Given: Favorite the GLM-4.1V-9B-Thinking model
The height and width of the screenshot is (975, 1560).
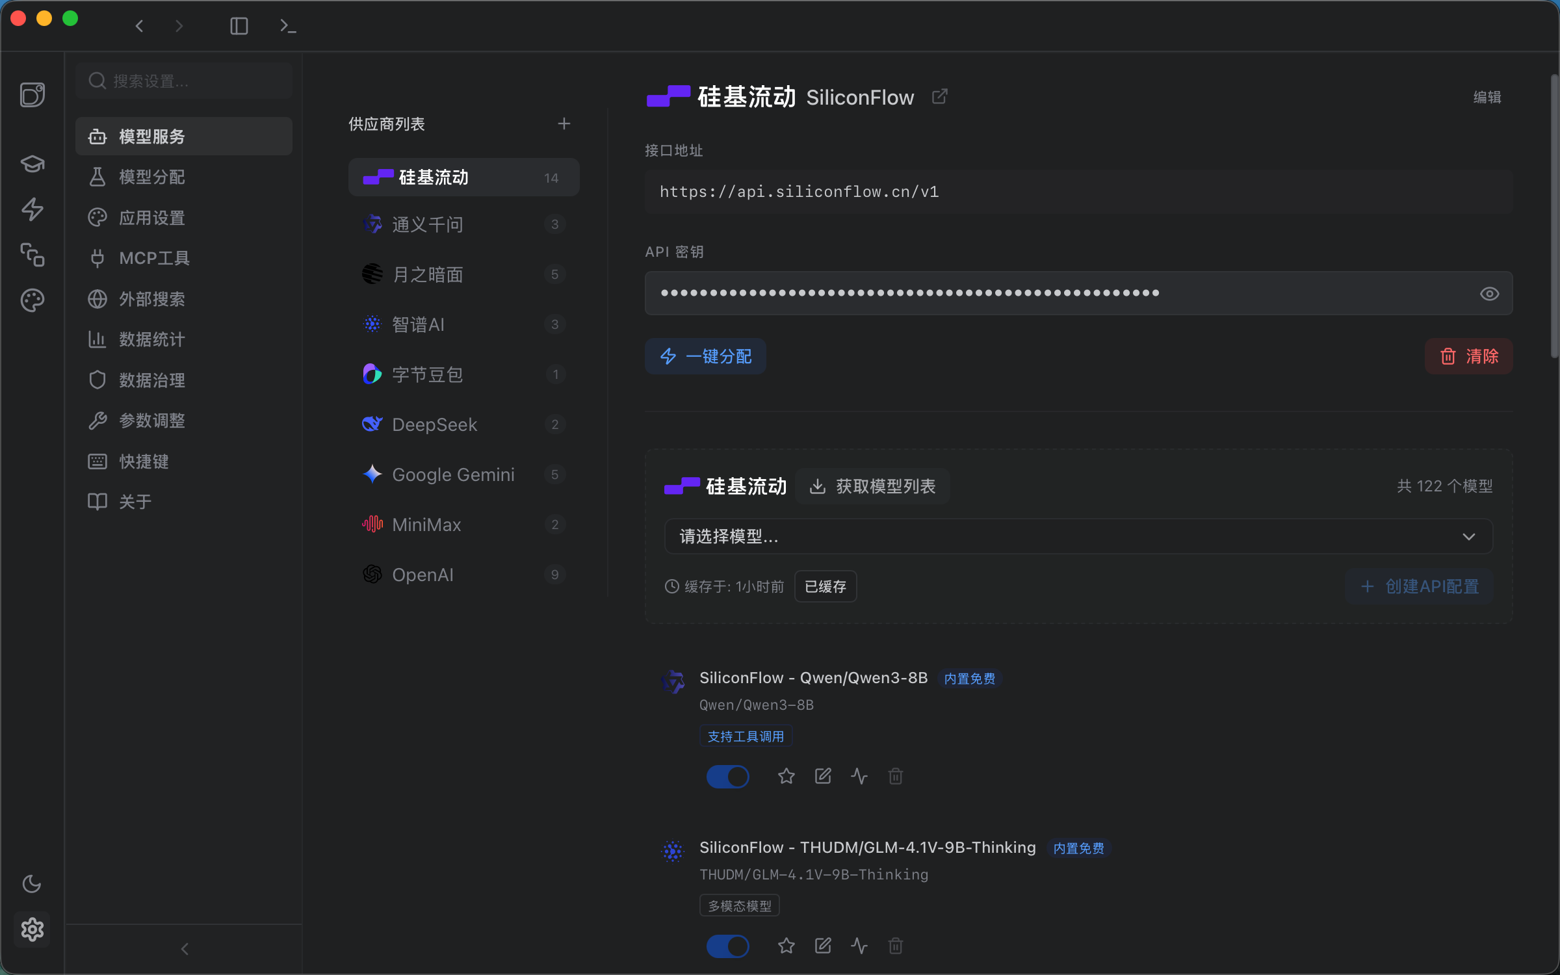Looking at the screenshot, I should click(786, 946).
